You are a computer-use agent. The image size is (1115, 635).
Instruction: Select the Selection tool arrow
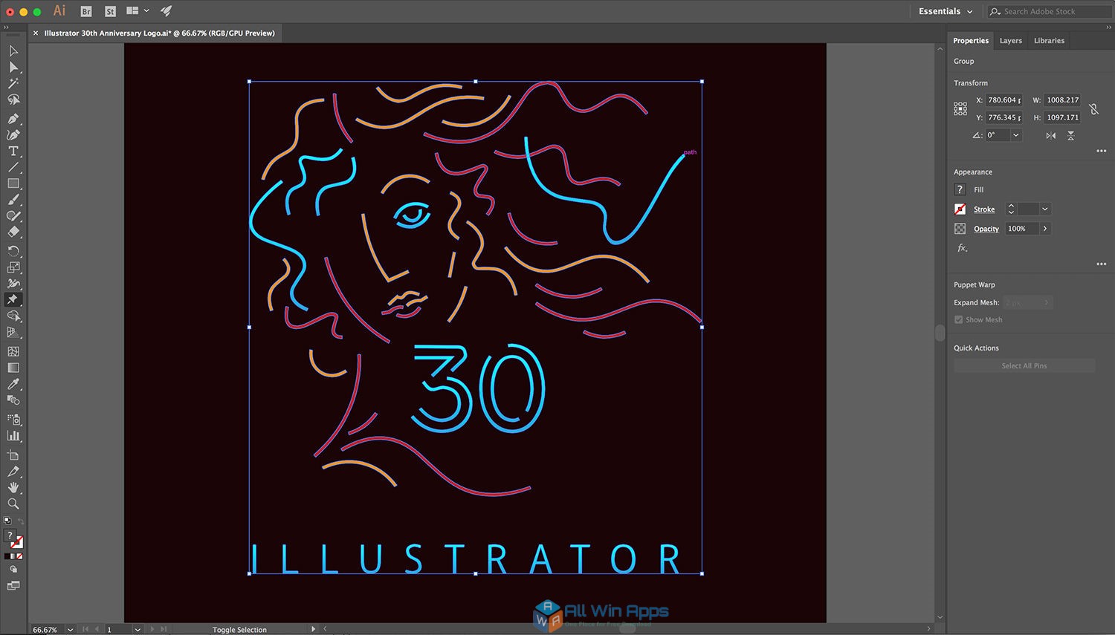coord(13,51)
